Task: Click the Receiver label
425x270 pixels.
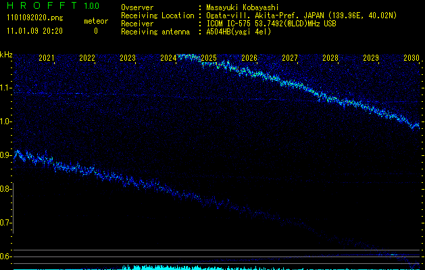Action: (x=137, y=24)
